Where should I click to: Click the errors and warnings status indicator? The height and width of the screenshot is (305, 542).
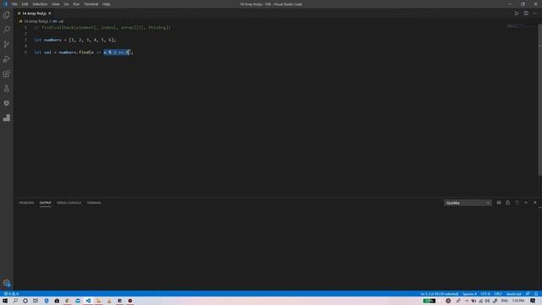click(x=11, y=294)
